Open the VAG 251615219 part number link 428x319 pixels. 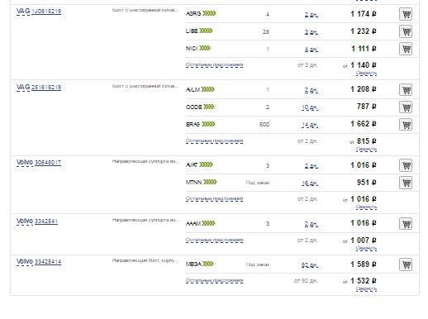[46, 88]
